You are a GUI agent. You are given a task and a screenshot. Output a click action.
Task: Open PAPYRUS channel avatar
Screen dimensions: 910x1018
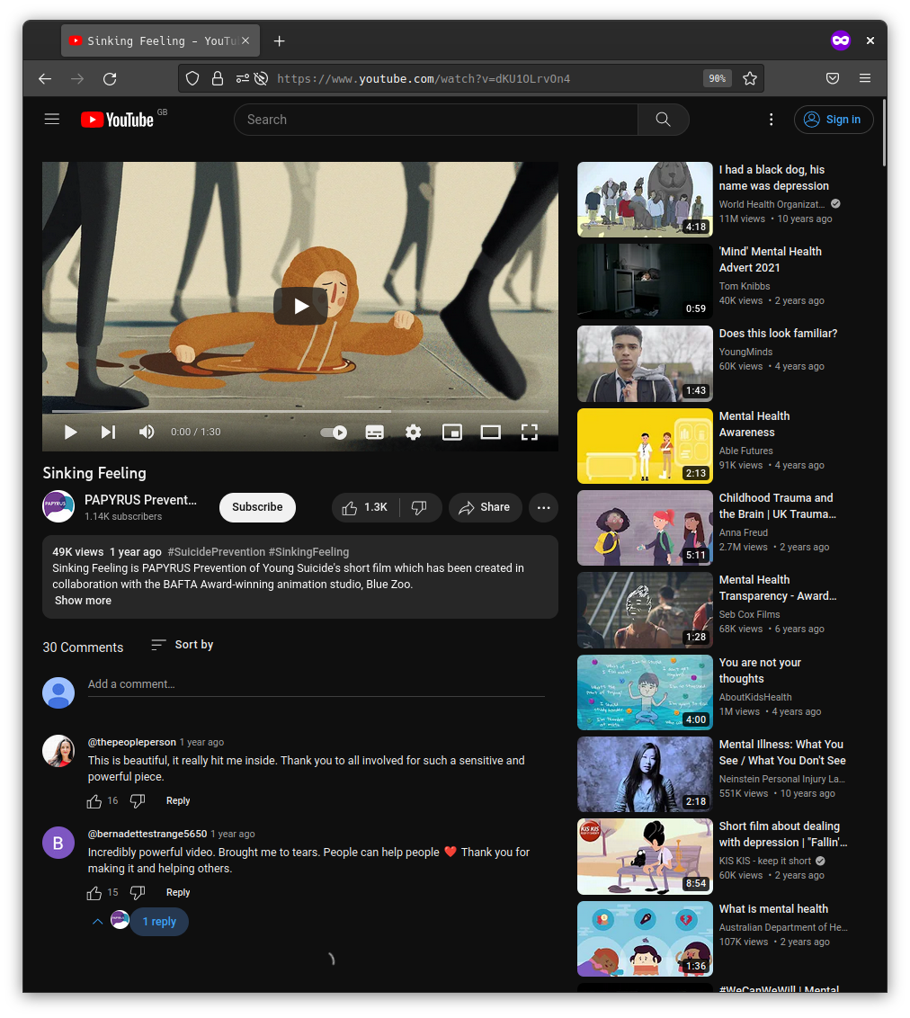coord(58,507)
